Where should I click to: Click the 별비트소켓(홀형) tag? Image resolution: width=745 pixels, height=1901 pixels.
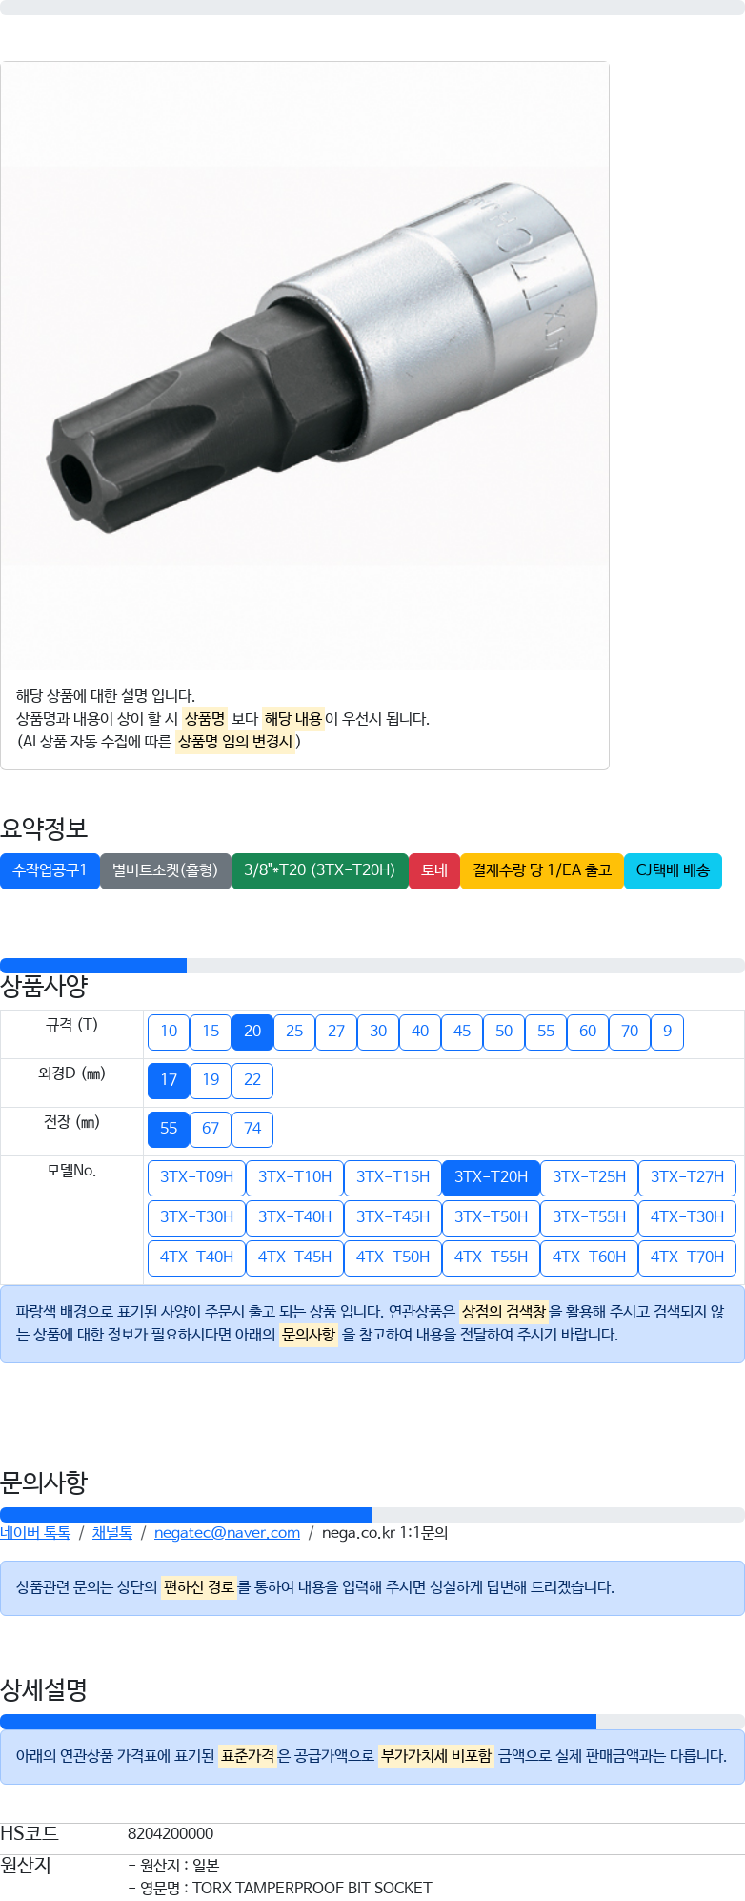coord(165,870)
